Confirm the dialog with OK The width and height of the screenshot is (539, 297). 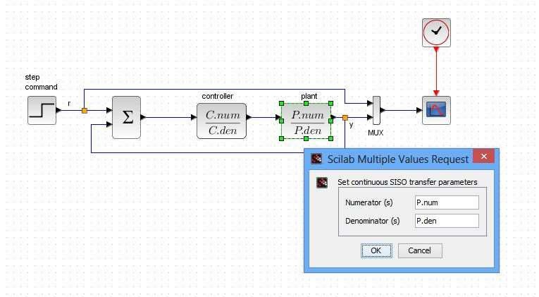click(x=376, y=250)
